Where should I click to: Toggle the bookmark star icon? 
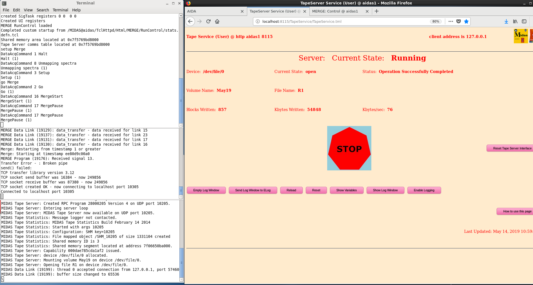coord(466,21)
